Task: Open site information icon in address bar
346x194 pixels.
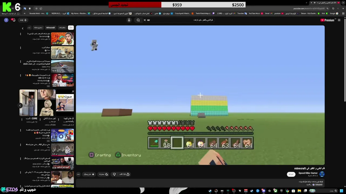Action: click(328, 9)
